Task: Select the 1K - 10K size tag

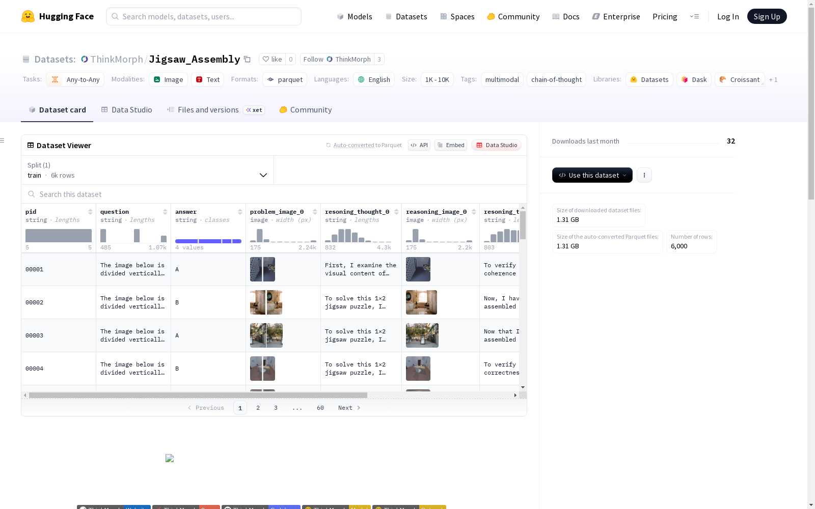Action: pos(437,79)
